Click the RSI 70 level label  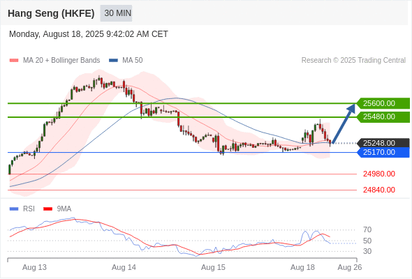coord(367,230)
